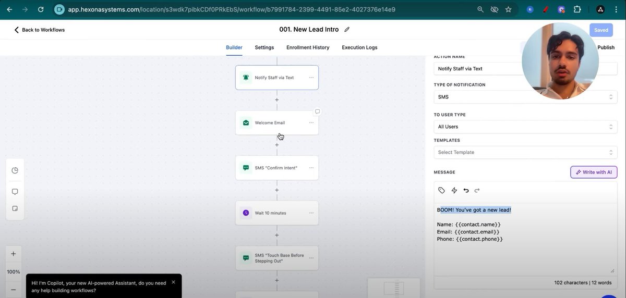Open the three-dot menu on Welcome Email

pos(311,123)
